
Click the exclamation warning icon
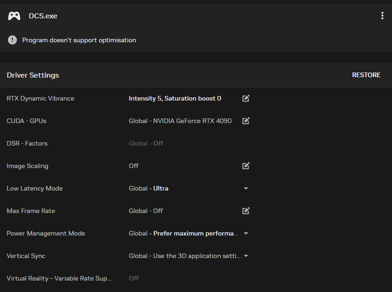pyautogui.click(x=12, y=40)
